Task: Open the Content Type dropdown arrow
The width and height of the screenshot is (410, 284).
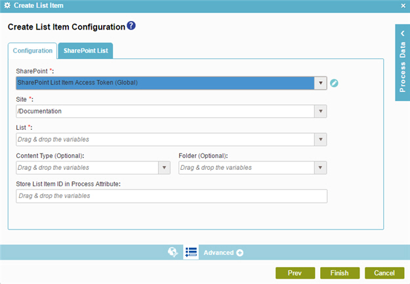Action: pyautogui.click(x=164, y=168)
